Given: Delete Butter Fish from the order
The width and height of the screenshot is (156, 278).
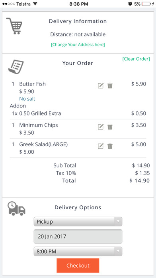Looking at the screenshot, I should pyautogui.click(x=110, y=85).
